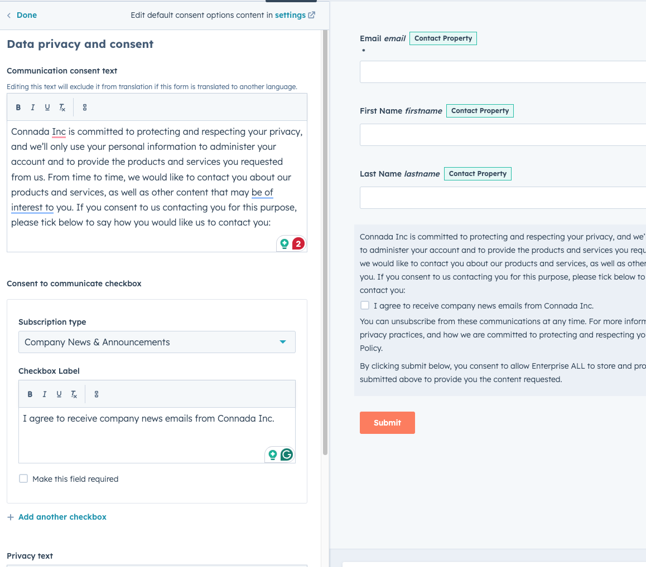This screenshot has height=567, width=646.
Task: Click inside Communication consent text editor
Action: [157, 178]
